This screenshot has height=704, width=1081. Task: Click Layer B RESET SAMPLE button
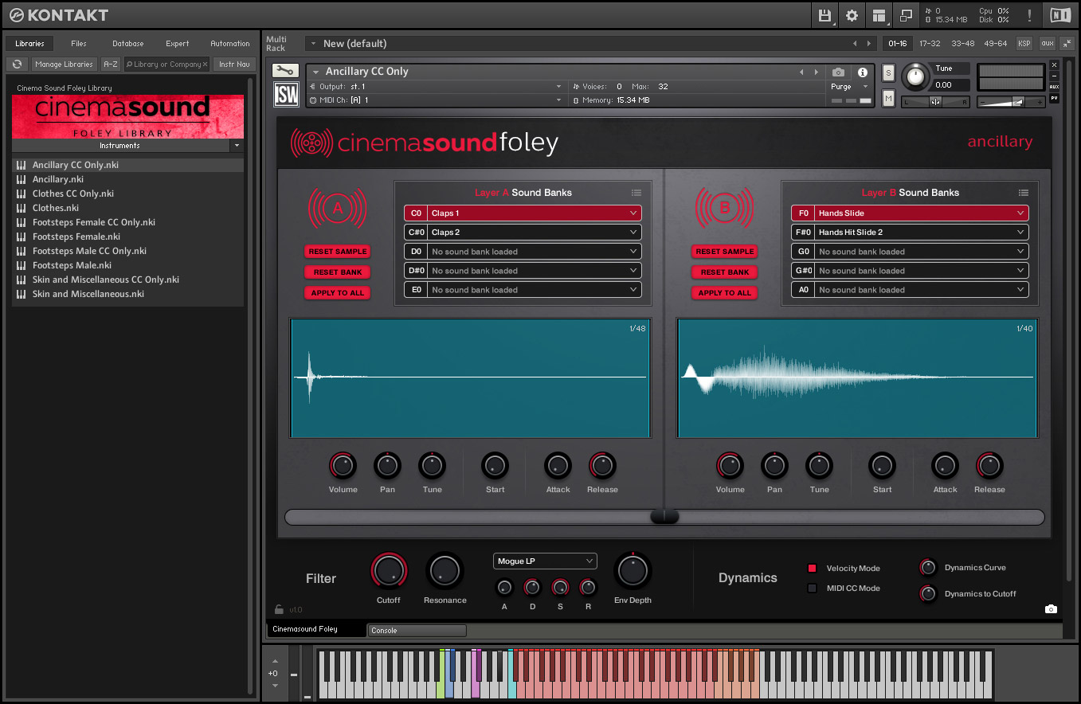tap(724, 252)
